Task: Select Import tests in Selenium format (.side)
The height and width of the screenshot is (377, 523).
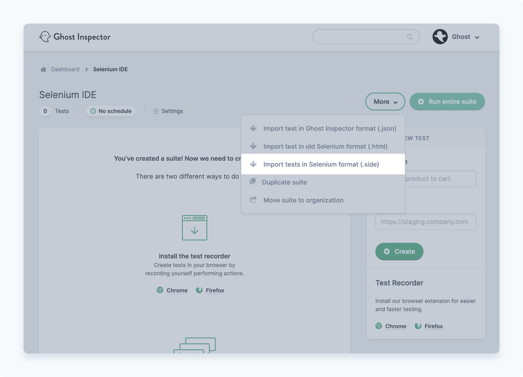Action: (x=323, y=164)
